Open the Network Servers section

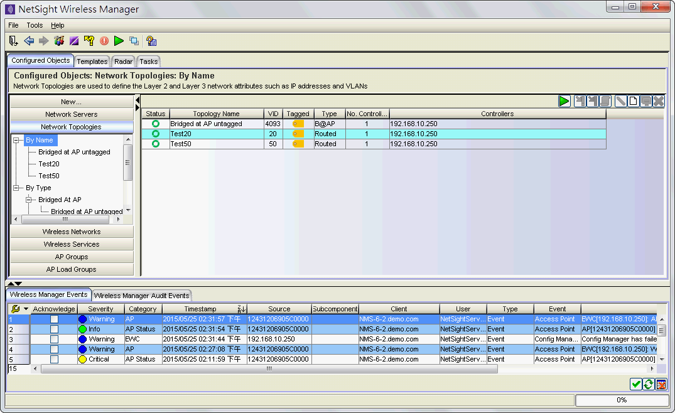click(x=71, y=114)
